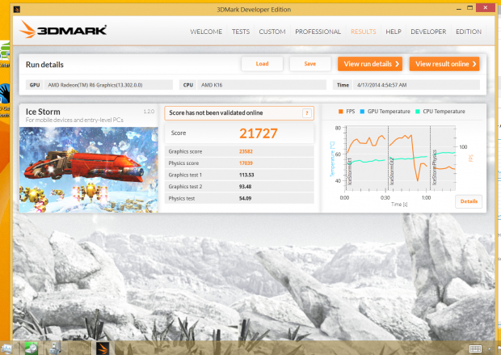Click the overall score 21727
Screen dimensions: 501x355
click(x=258, y=133)
